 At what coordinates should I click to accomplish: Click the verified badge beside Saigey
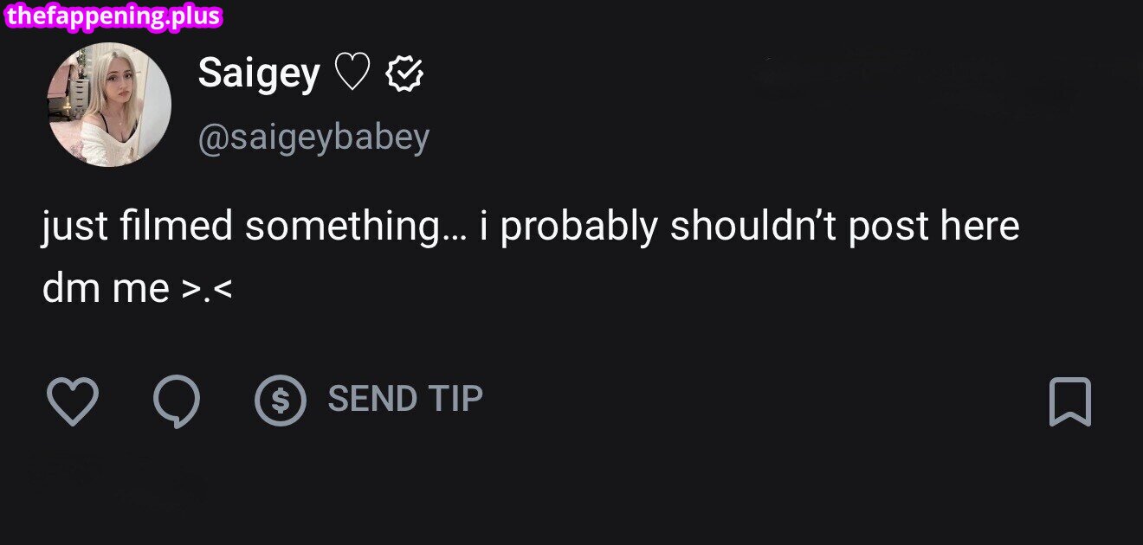[404, 74]
